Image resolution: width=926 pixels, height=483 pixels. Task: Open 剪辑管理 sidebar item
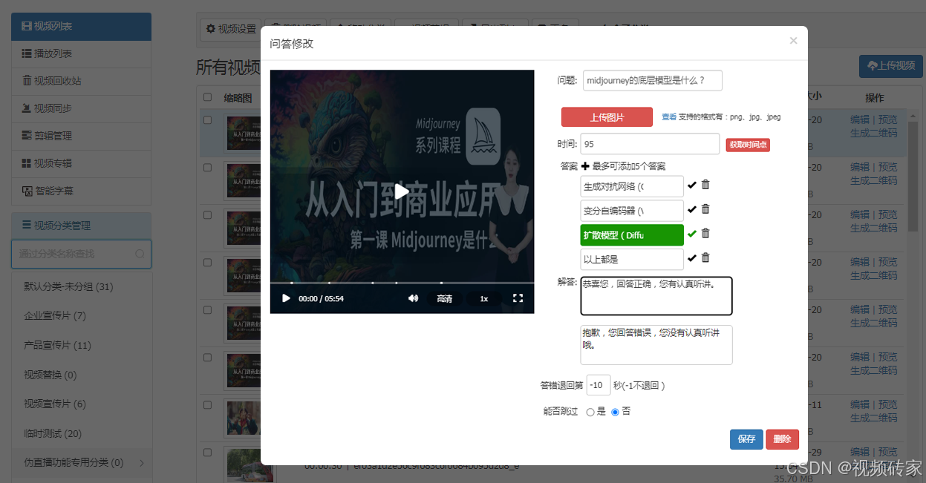coord(81,136)
